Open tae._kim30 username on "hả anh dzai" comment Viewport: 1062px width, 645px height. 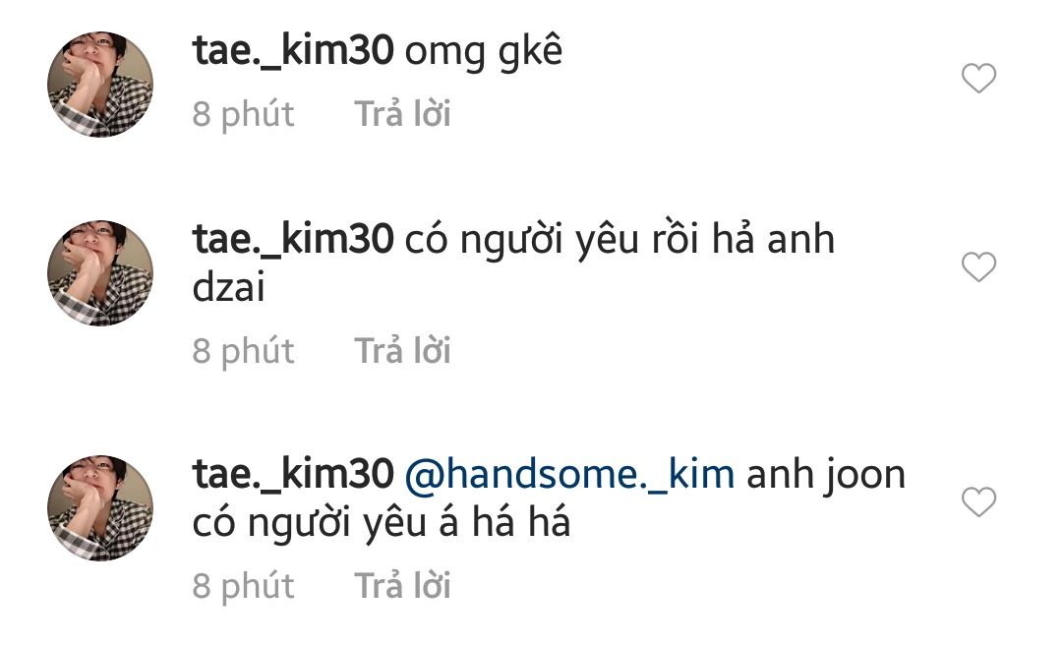(x=293, y=239)
